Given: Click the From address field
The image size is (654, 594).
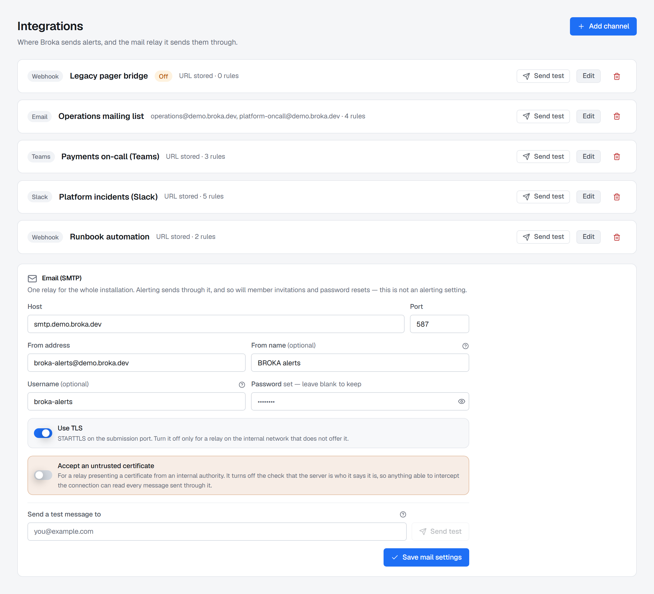Looking at the screenshot, I should point(136,363).
